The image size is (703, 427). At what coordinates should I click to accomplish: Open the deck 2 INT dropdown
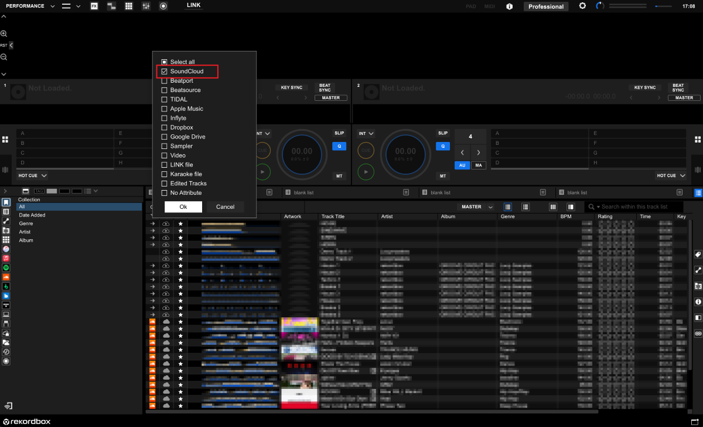click(366, 133)
